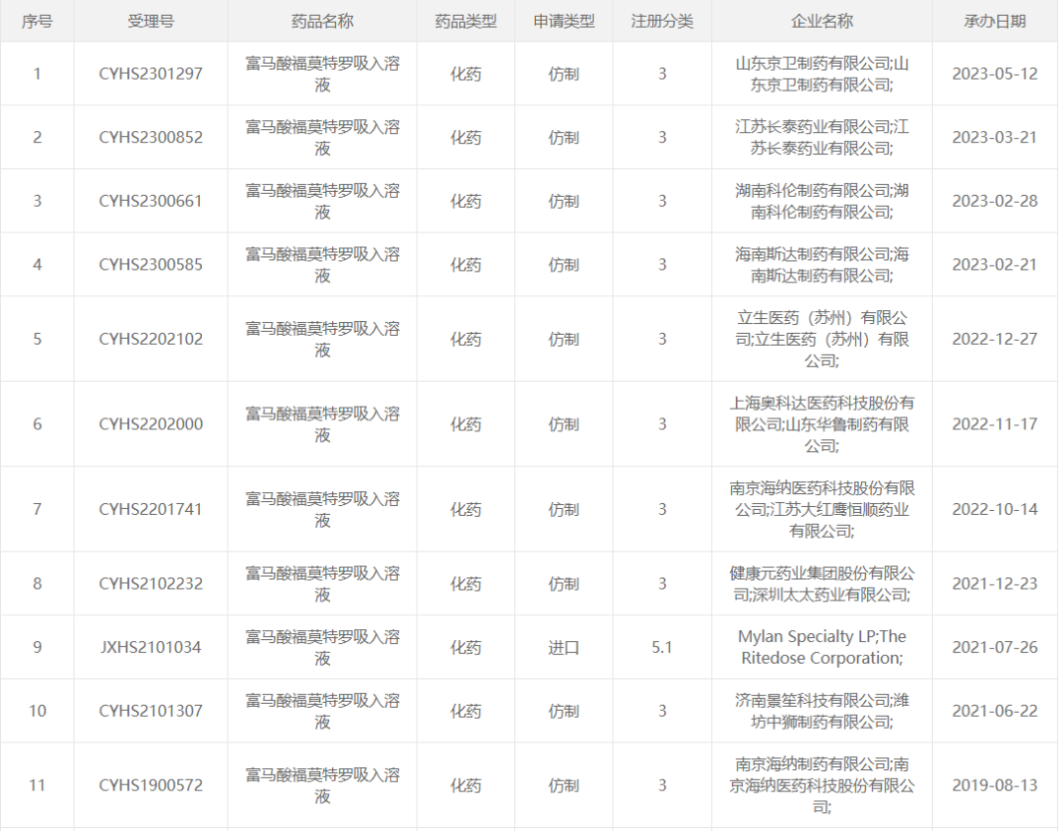
Task: Click date 2023-02-21
Action: [x=995, y=265]
